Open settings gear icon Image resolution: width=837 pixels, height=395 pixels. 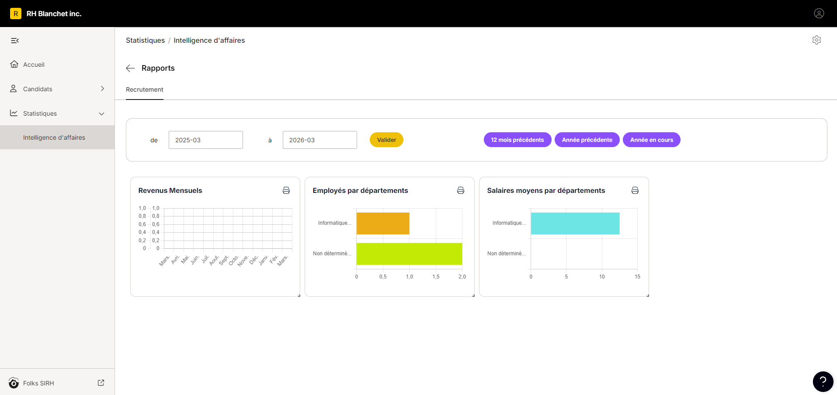click(x=816, y=40)
